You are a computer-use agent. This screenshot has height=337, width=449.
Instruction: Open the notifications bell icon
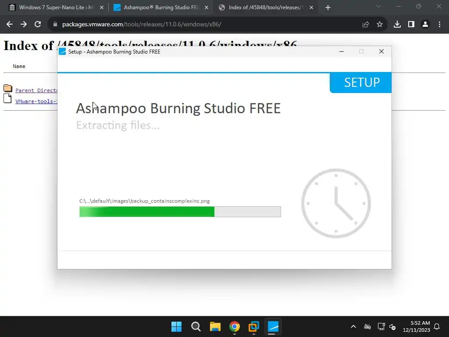[437, 326]
